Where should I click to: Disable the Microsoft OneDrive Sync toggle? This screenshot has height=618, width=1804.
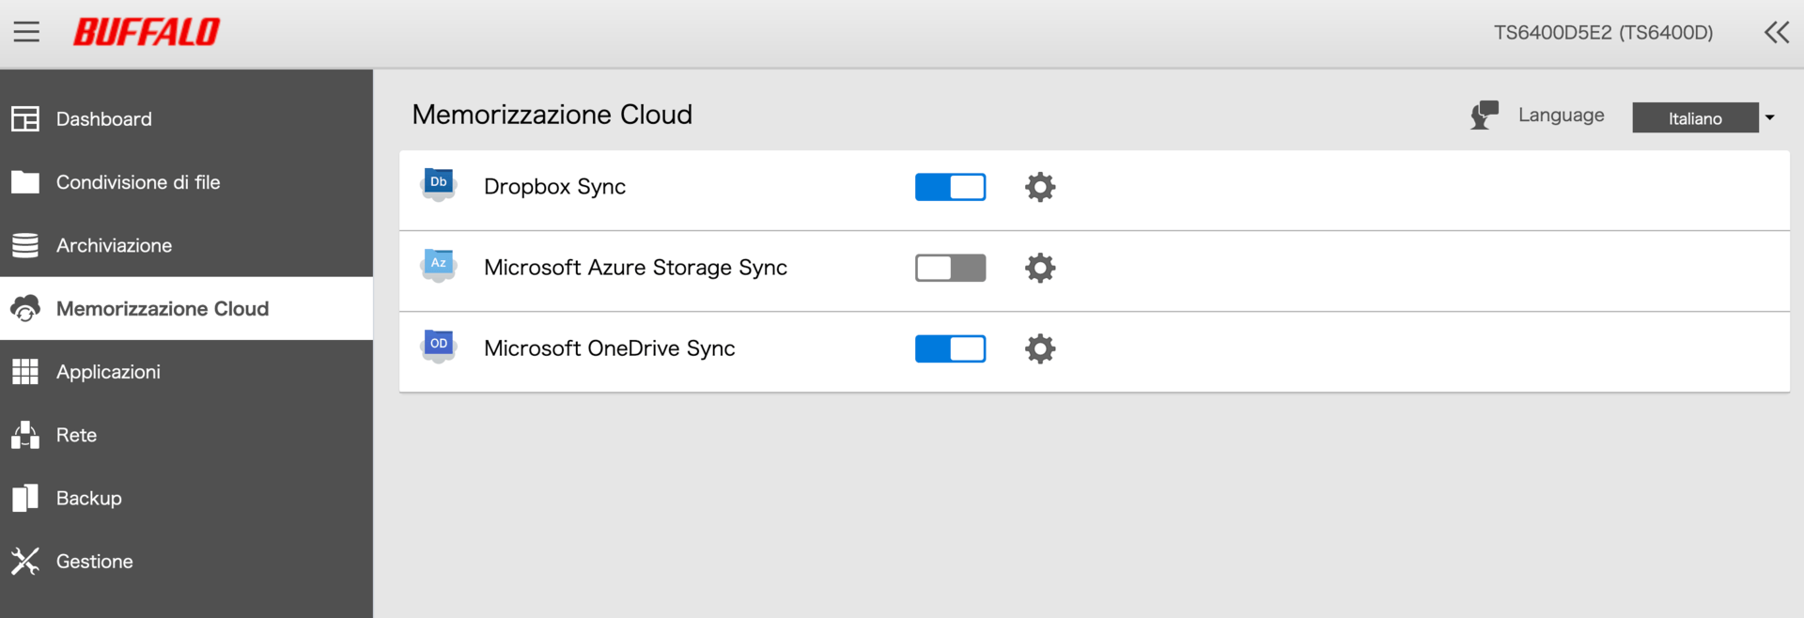click(x=951, y=348)
